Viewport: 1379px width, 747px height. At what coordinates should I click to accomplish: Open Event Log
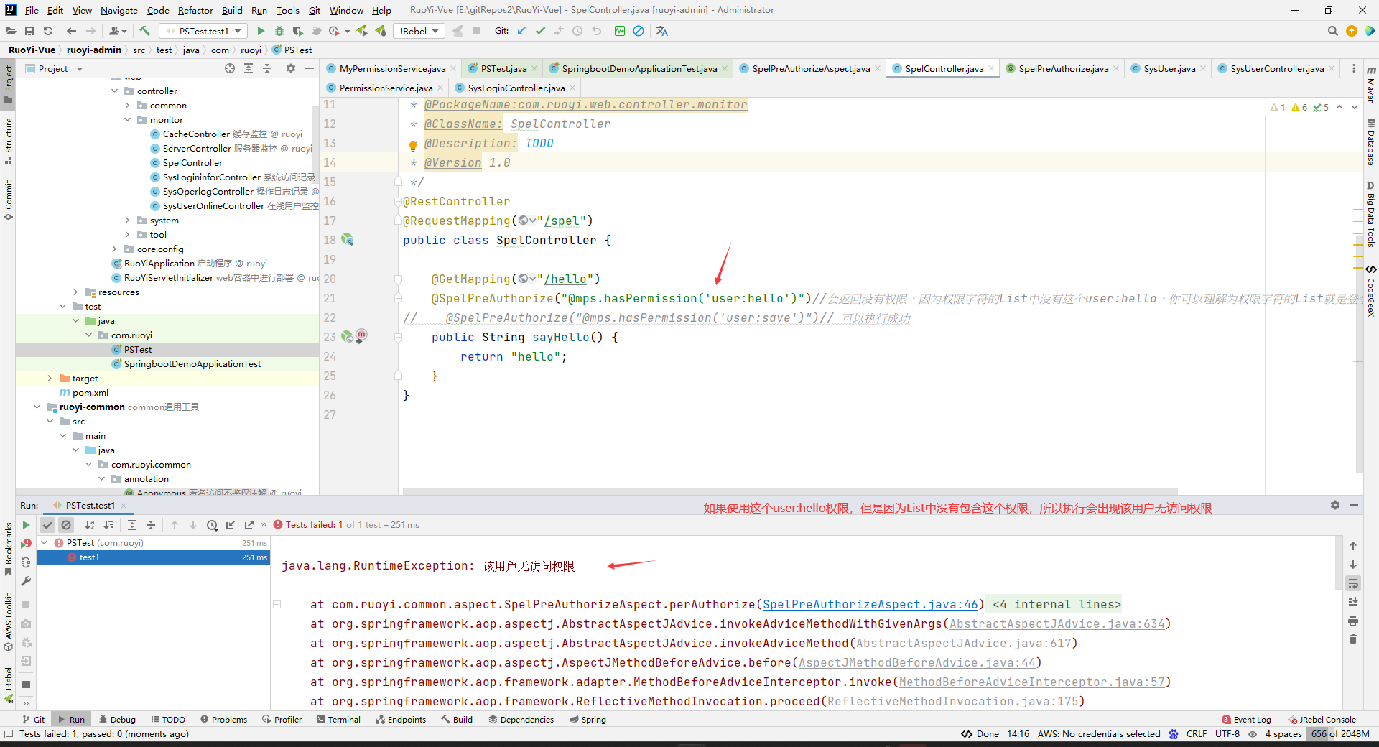coord(1246,719)
